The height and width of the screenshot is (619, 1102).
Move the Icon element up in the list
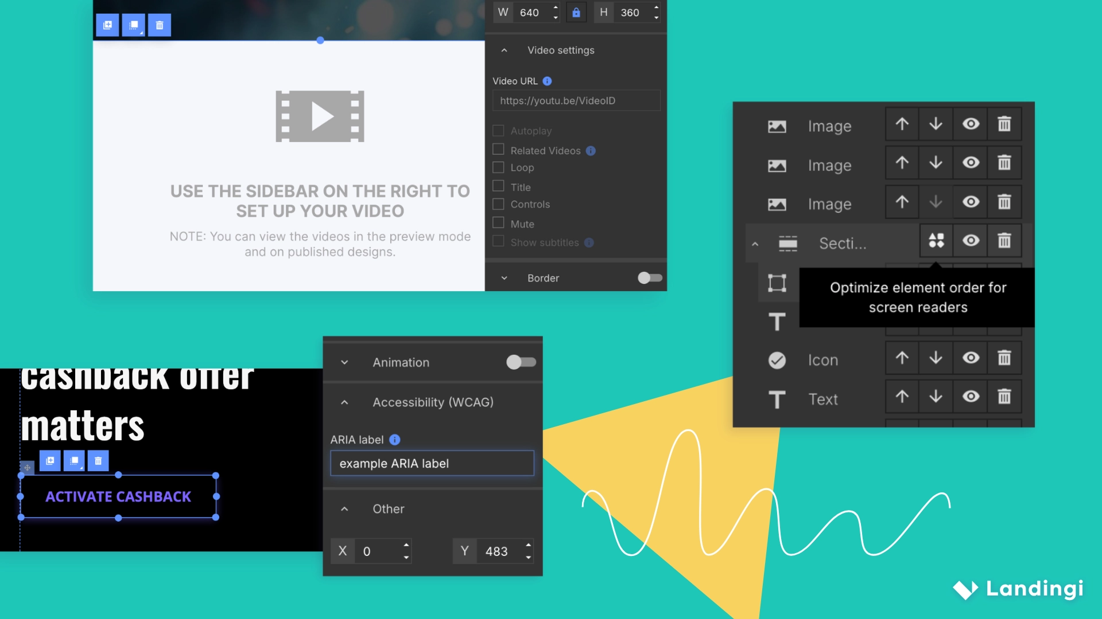(901, 357)
